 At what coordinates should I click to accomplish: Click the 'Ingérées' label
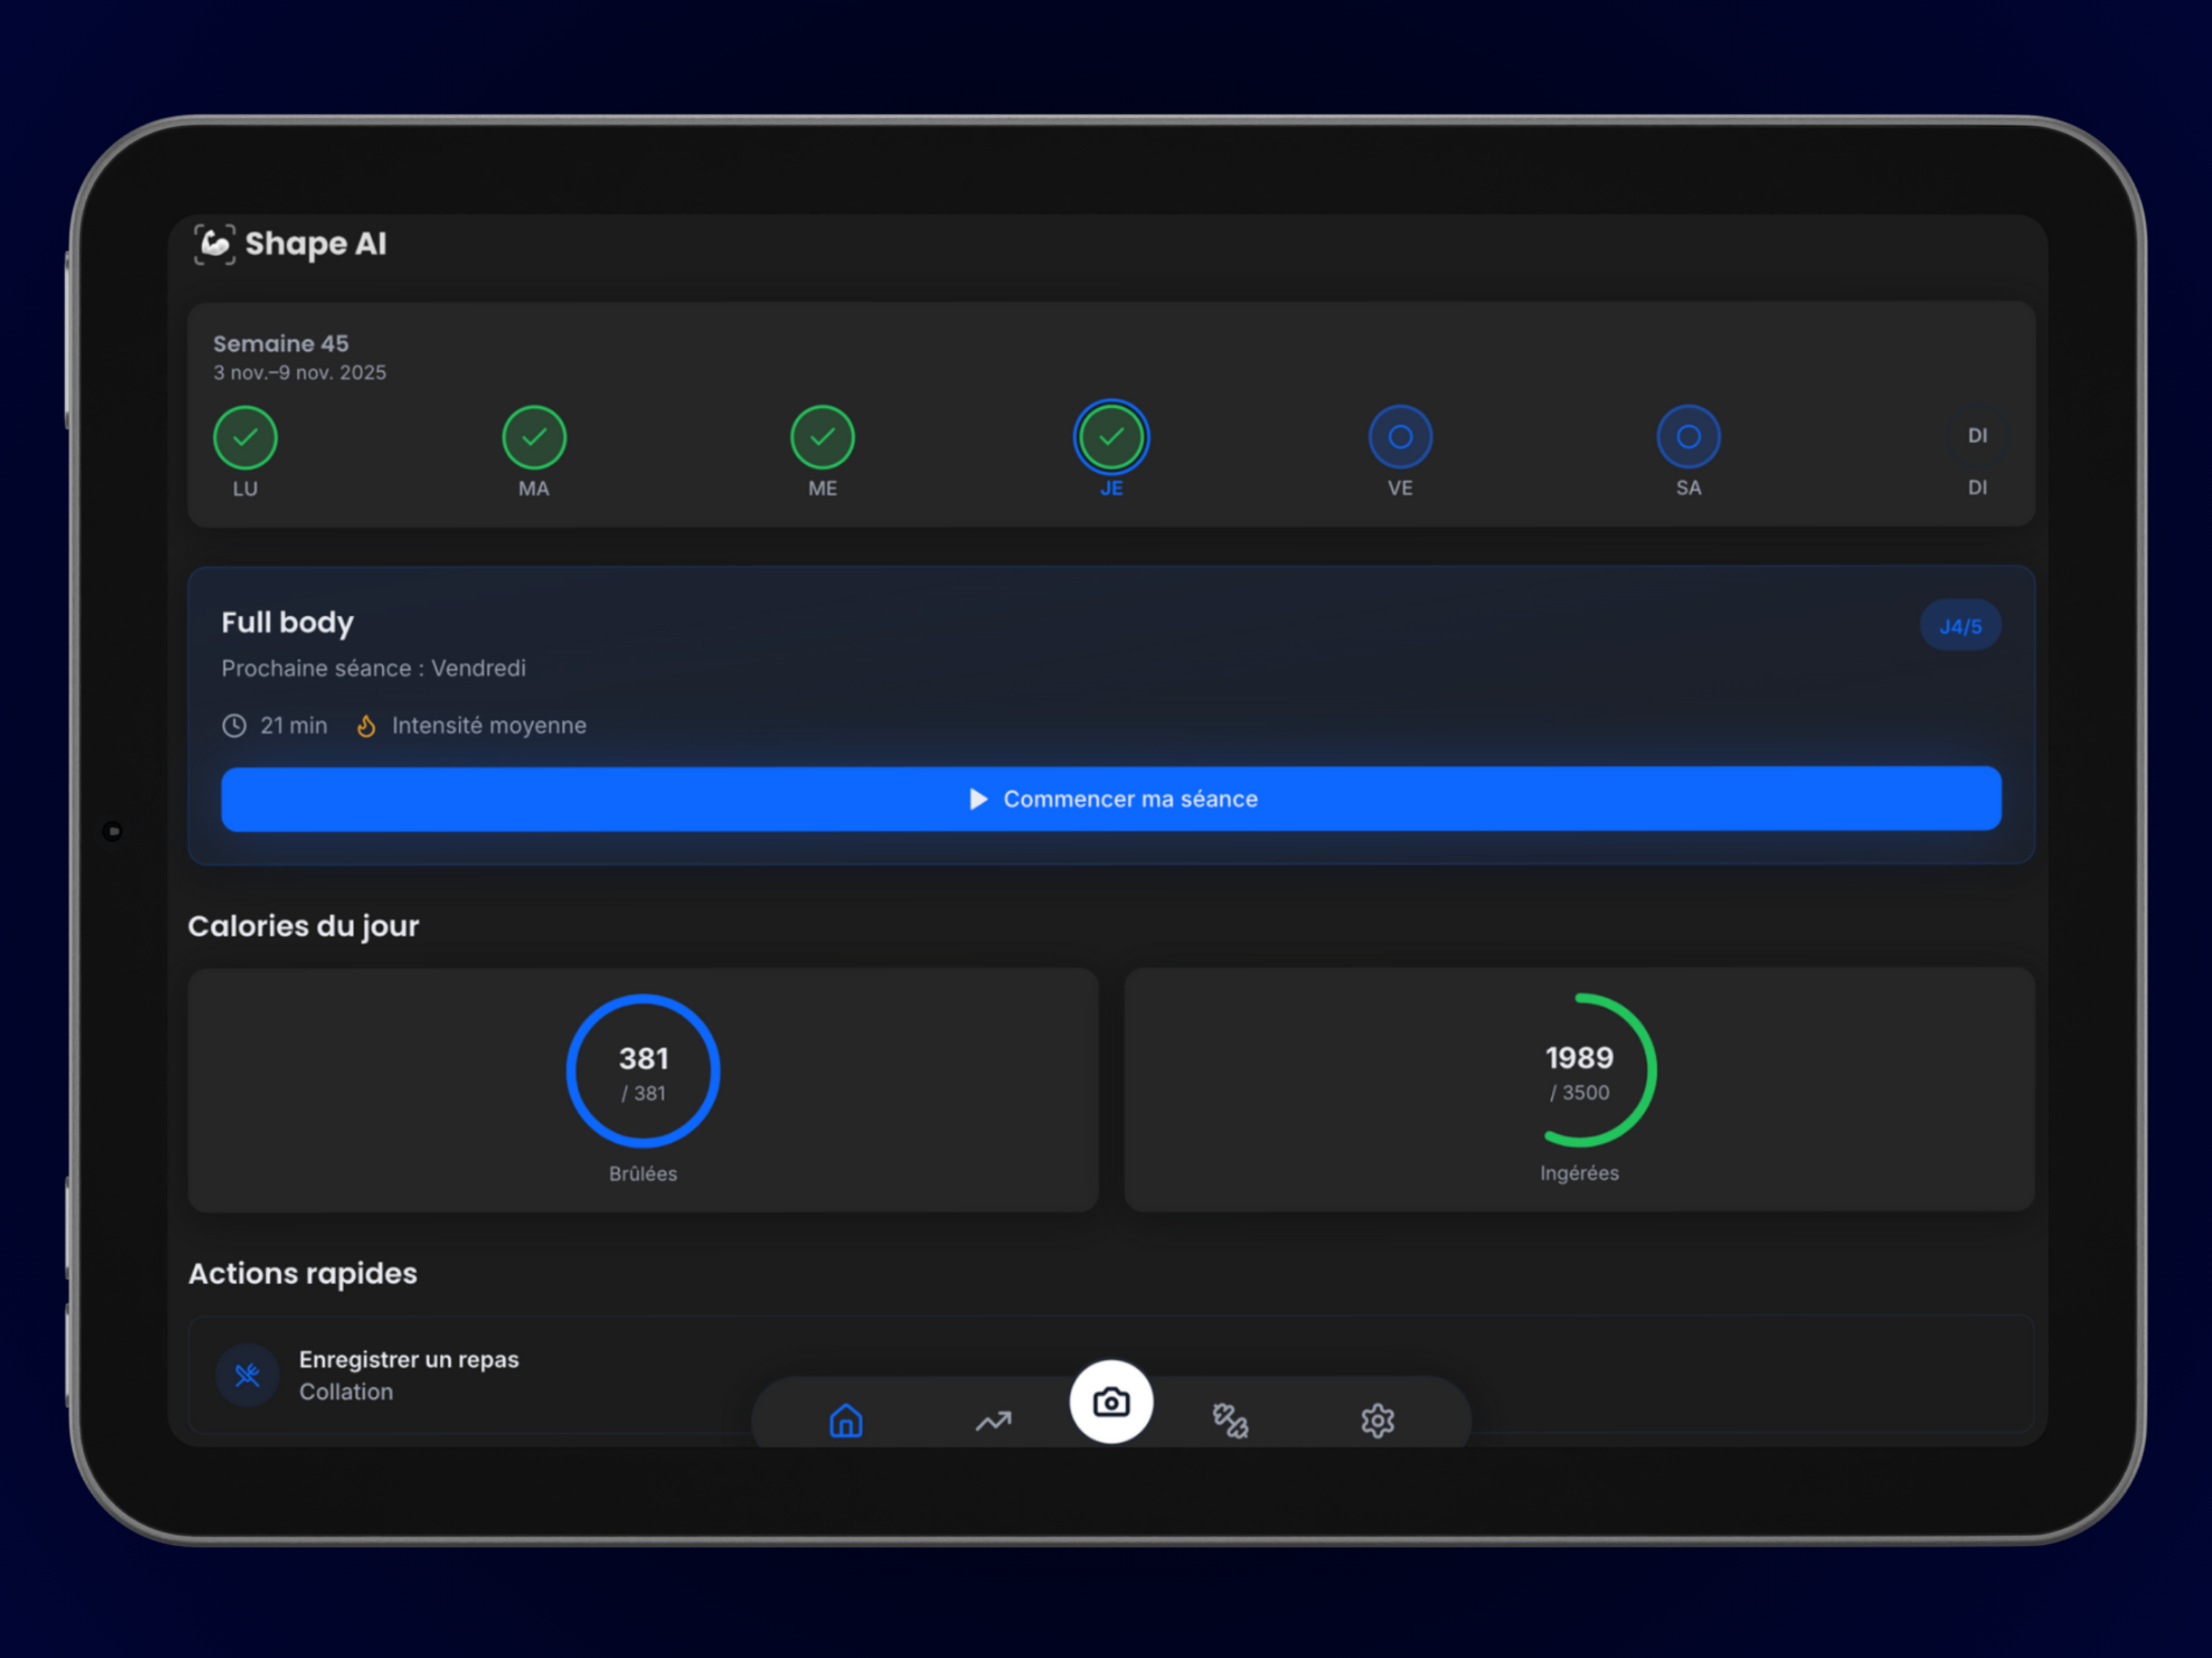click(x=1579, y=1174)
